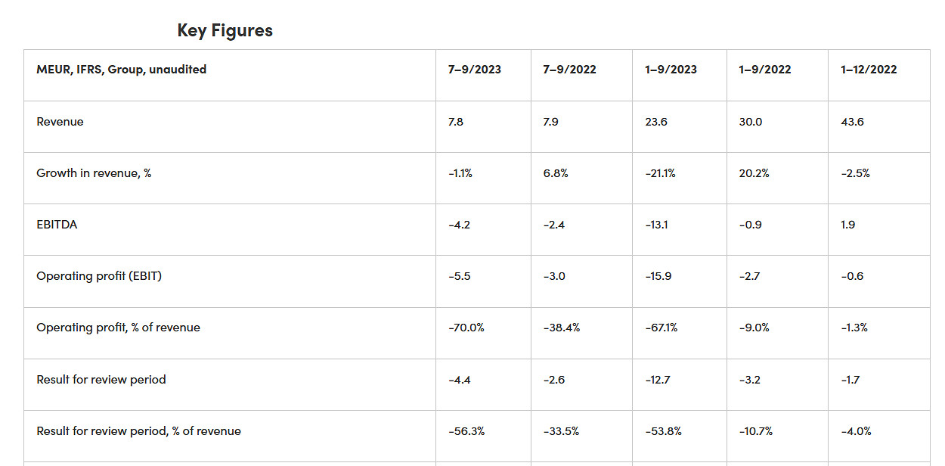This screenshot has width=945, height=466.
Task: Select Operating profit, % of revenue label
Action: tap(118, 328)
